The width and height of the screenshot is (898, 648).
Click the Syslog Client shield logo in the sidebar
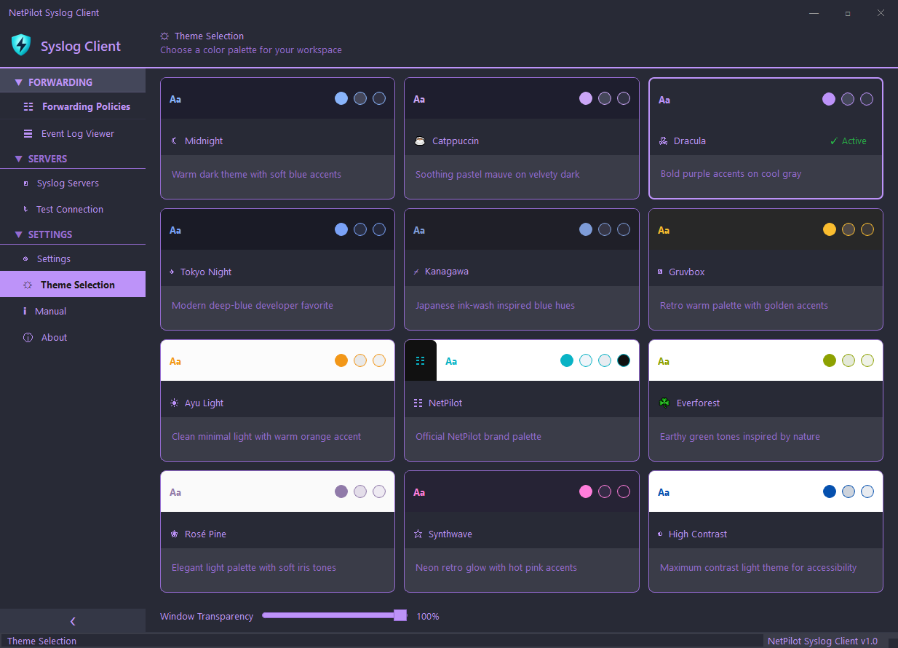(20, 45)
